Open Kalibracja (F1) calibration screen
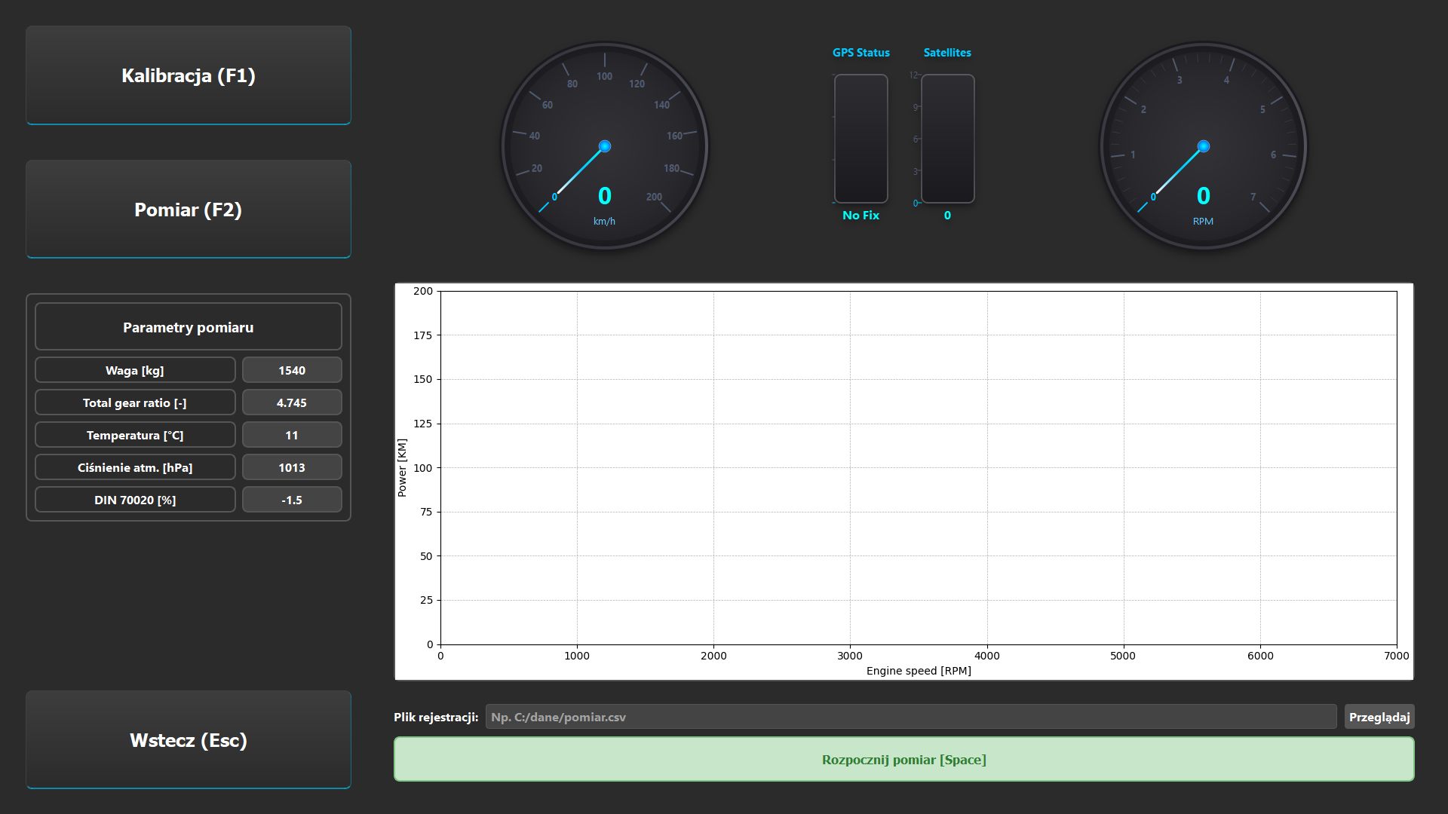Viewport: 1448px width, 814px height. pyautogui.click(x=189, y=75)
